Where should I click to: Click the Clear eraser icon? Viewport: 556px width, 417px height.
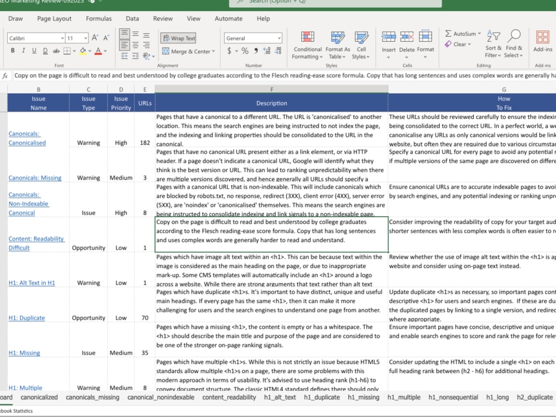pyautogui.click(x=448, y=44)
